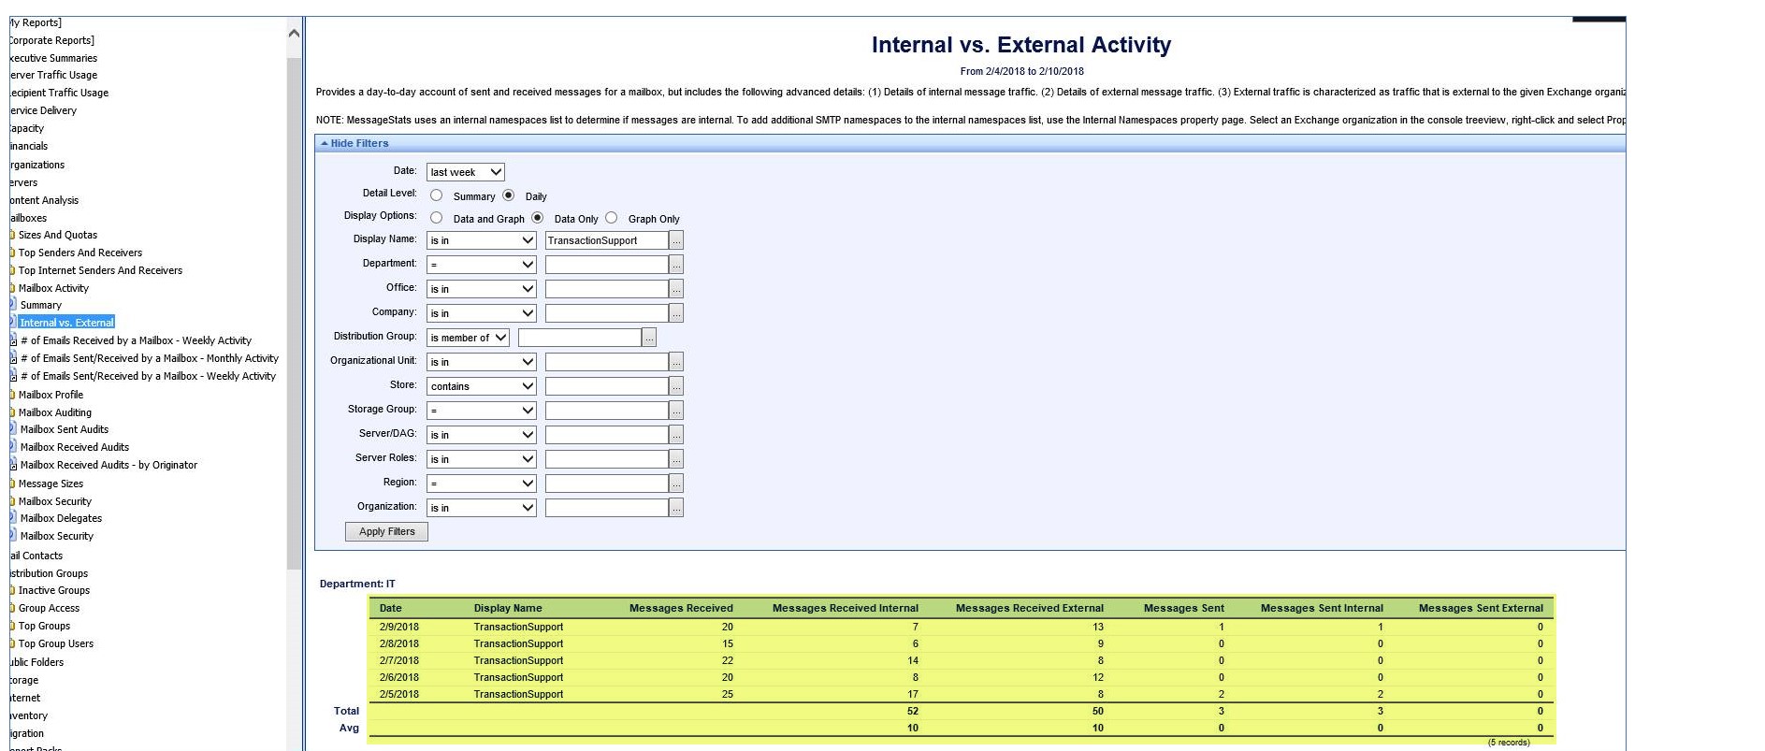Open Mailbox Profile folder
Screen dimensions: 1765x751
coord(51,395)
